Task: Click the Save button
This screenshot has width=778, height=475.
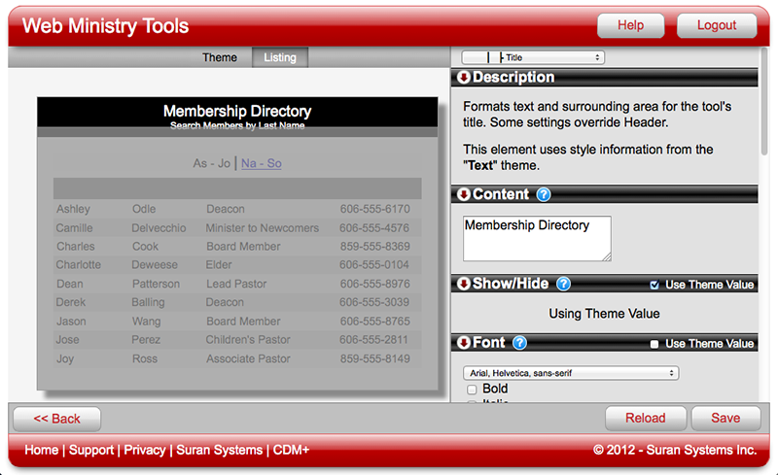Action: pyautogui.click(x=725, y=419)
